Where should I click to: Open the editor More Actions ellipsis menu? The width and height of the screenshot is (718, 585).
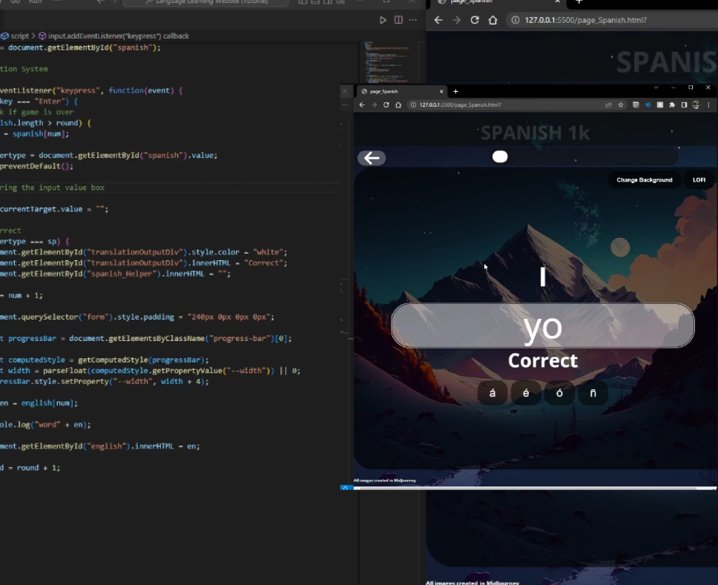pos(413,20)
